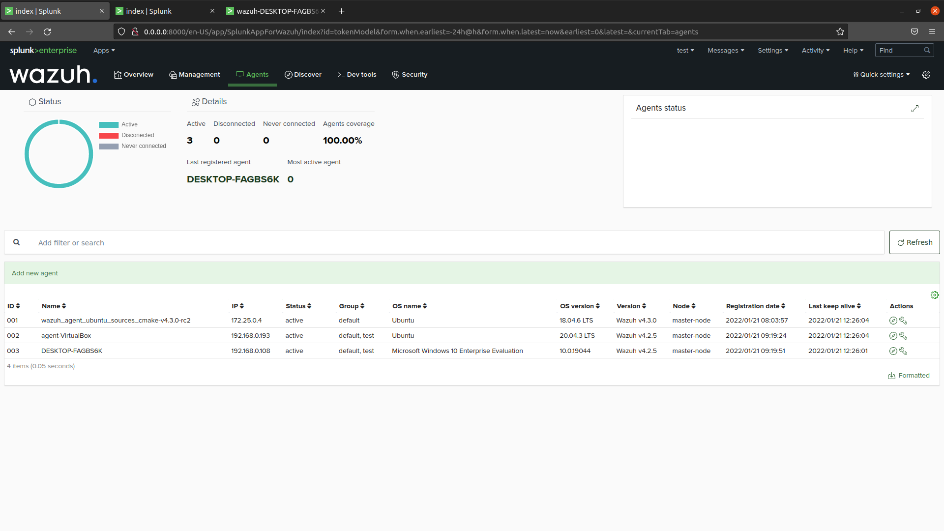Expand the Messages dropdown
The image size is (944, 531).
coord(726,51)
